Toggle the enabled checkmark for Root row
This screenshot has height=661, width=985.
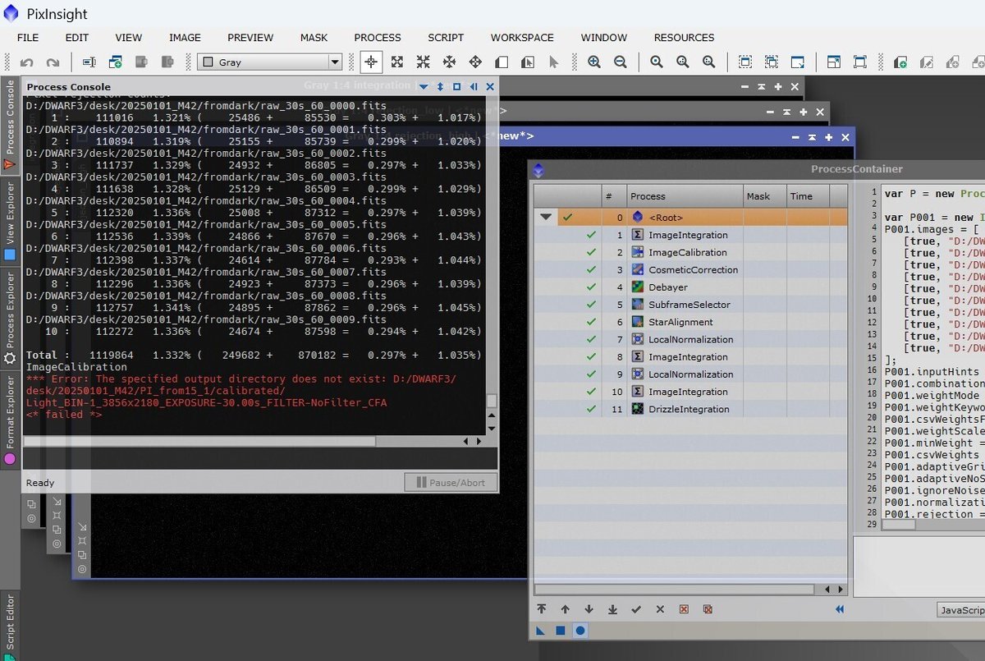568,218
